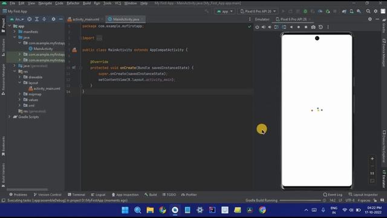Viewport: 387px width, 218px height.
Task: Expand Gradle Scripts node
Action: [10, 117]
